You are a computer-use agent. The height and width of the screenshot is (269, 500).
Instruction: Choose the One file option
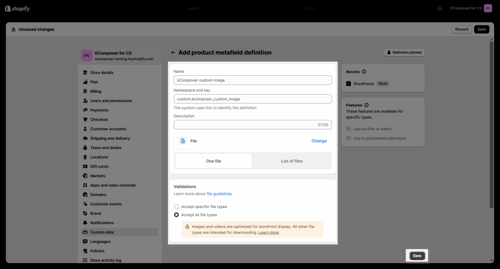coord(213,161)
